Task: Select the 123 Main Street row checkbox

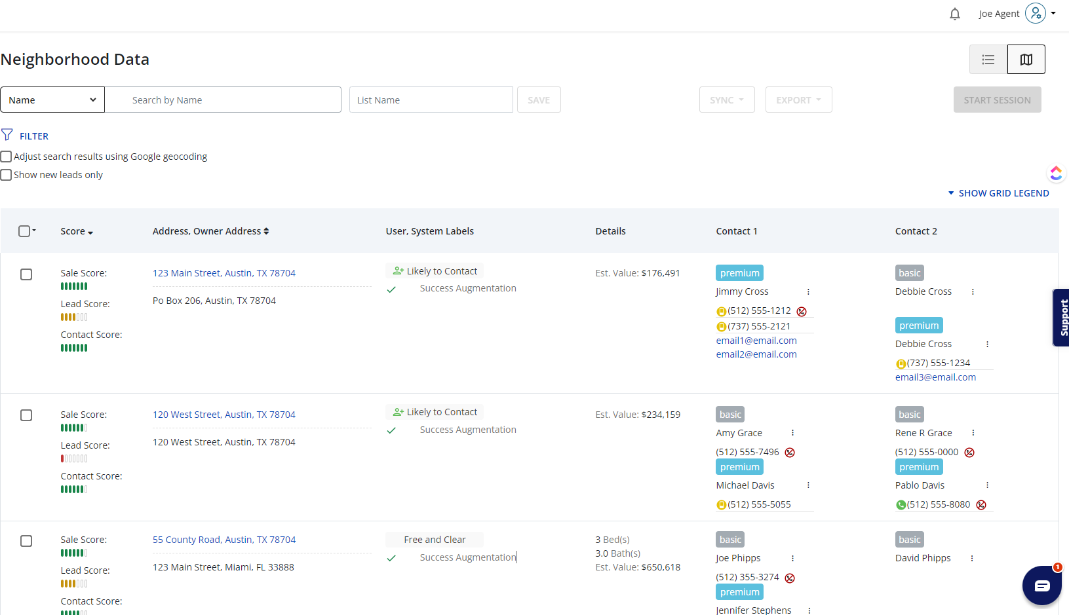Action: pos(26,274)
